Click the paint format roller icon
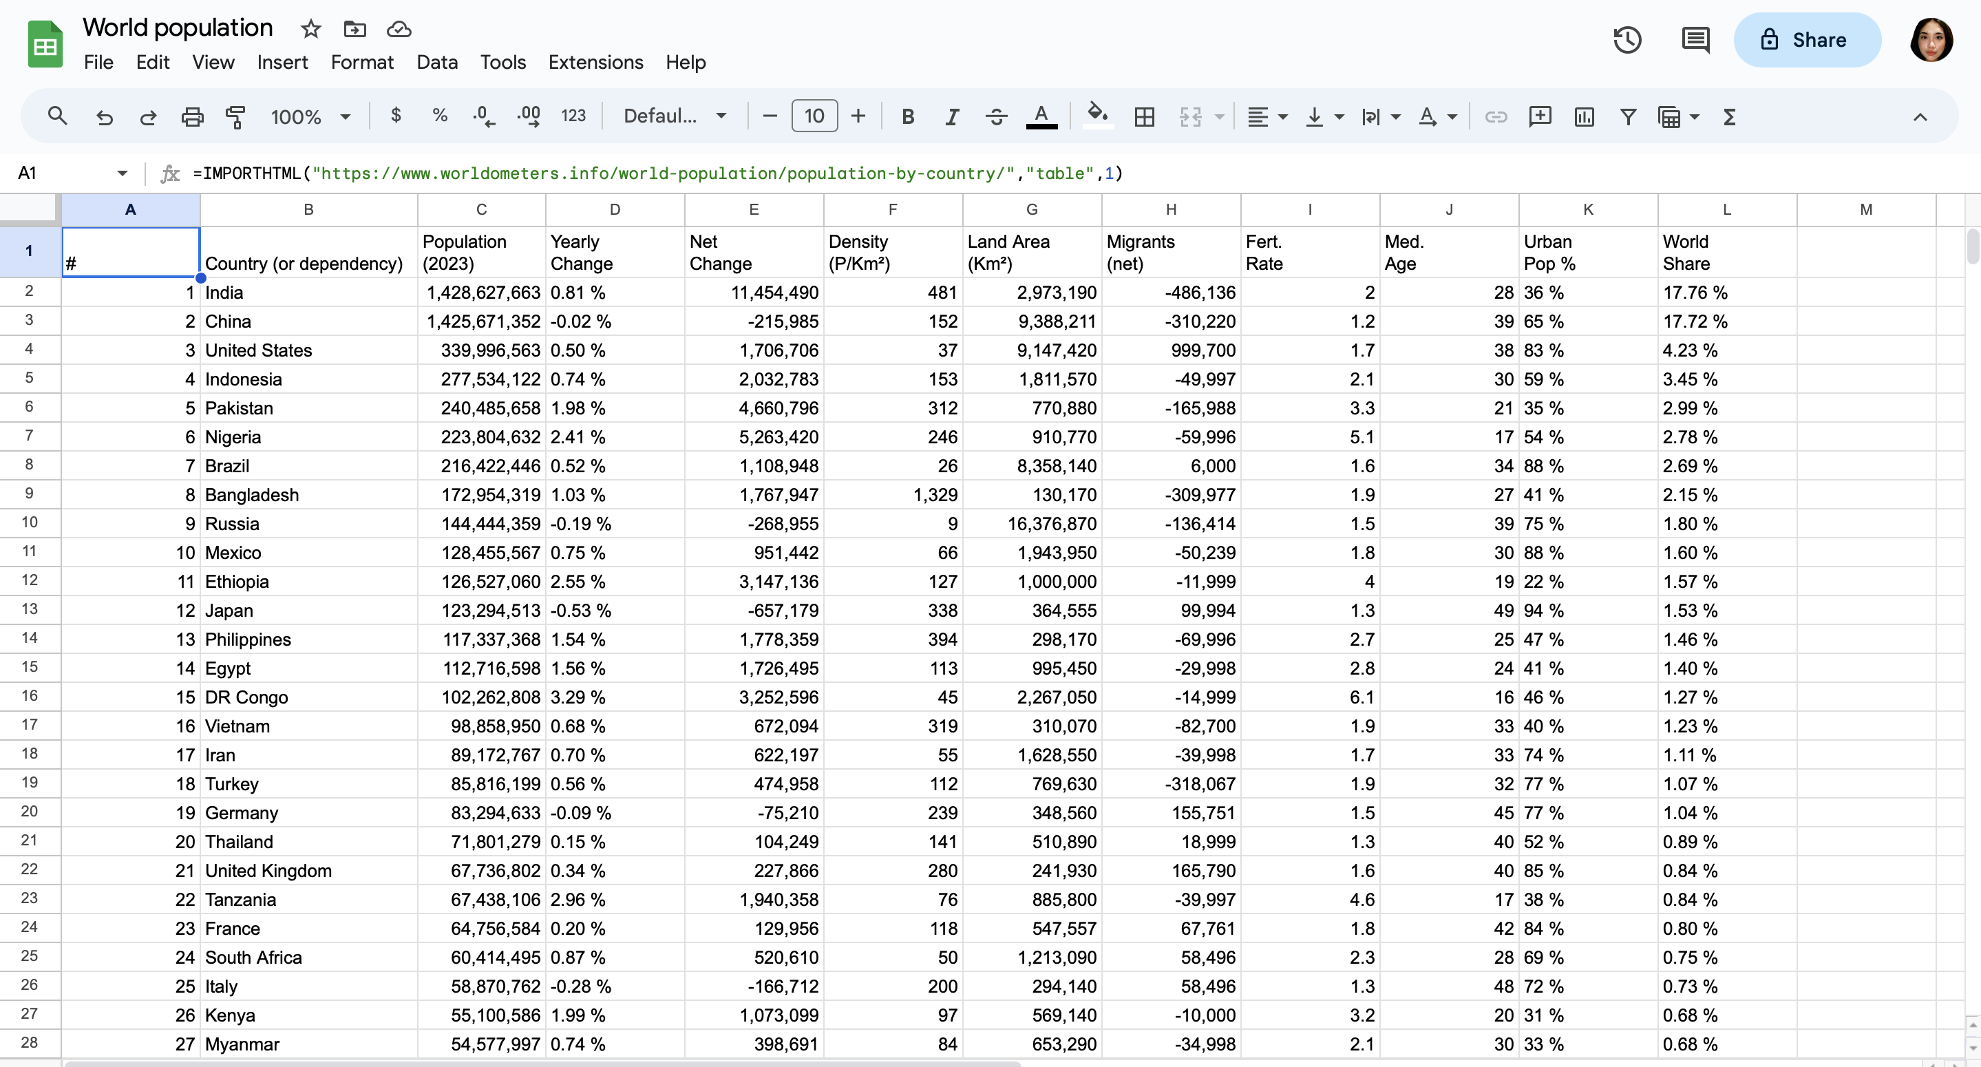 pos(235,116)
